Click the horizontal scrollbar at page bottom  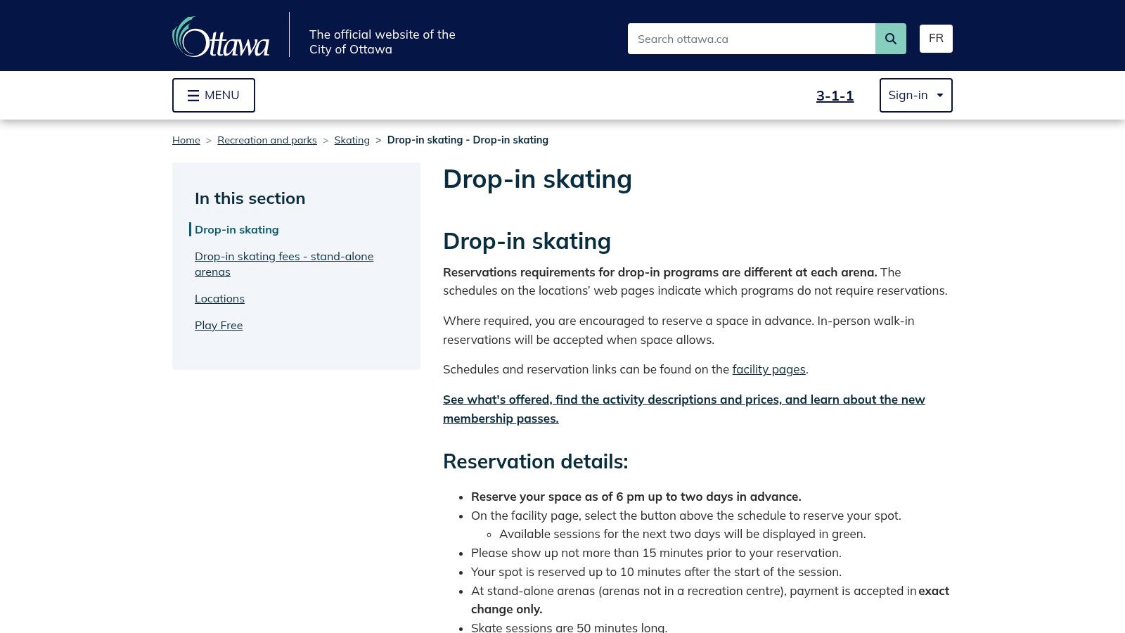pyautogui.click(x=562, y=630)
